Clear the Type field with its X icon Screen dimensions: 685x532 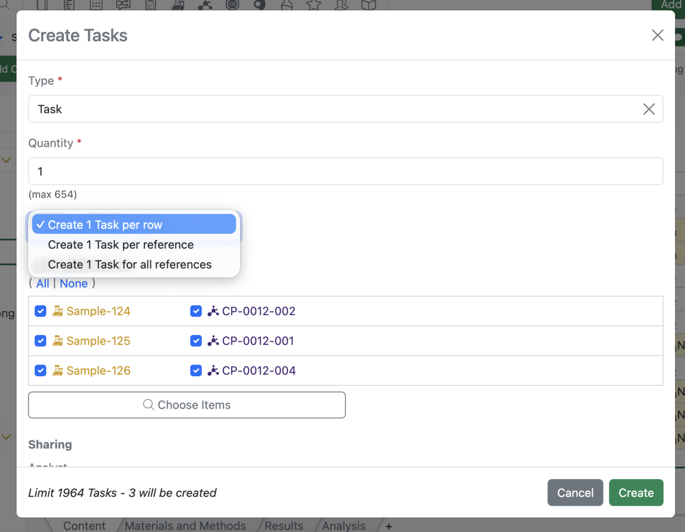pyautogui.click(x=649, y=109)
